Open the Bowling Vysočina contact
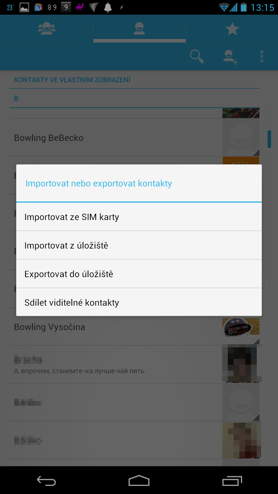This screenshot has height=494, width=278. tap(116, 327)
